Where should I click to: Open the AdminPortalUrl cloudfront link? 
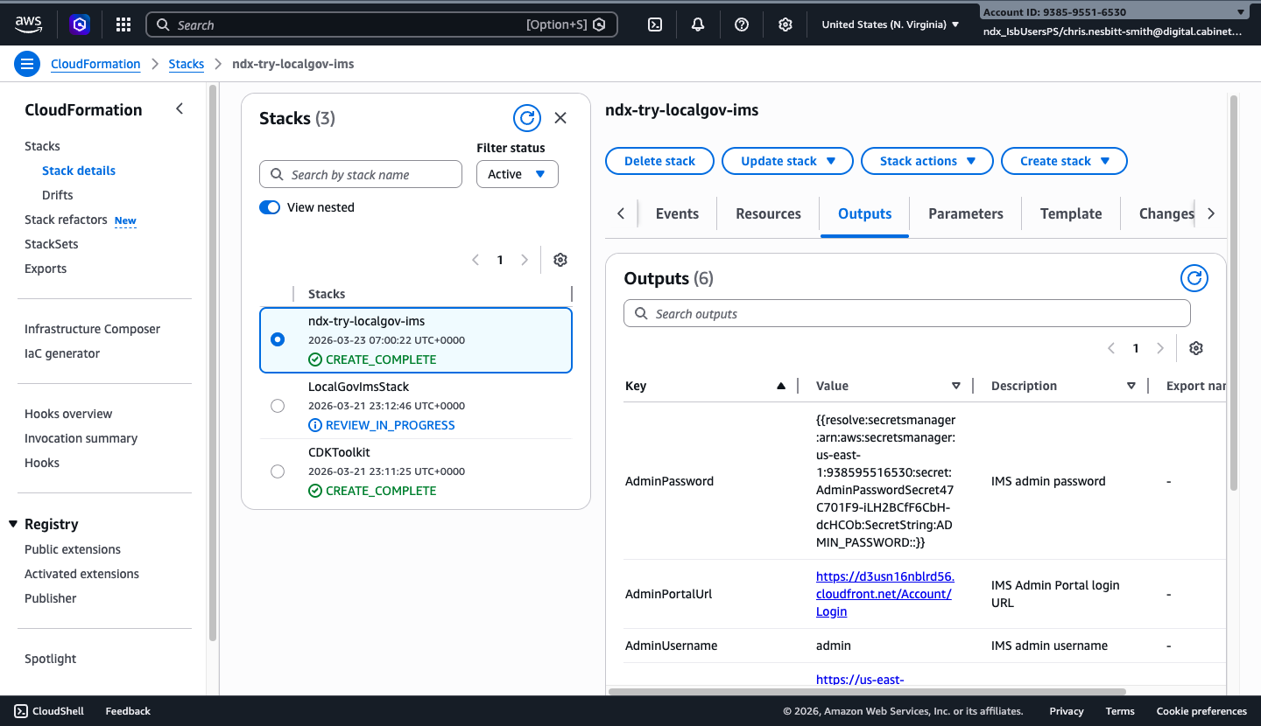point(884,594)
